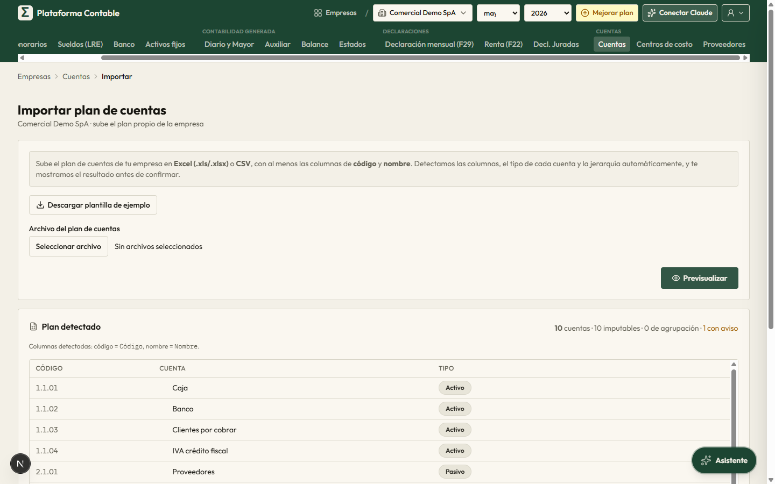This screenshot has width=775, height=484.
Task: Open the user account menu
Action: click(x=736, y=13)
